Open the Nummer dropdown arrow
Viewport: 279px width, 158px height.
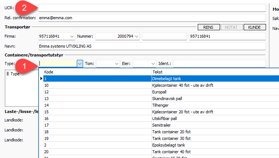click(137, 36)
